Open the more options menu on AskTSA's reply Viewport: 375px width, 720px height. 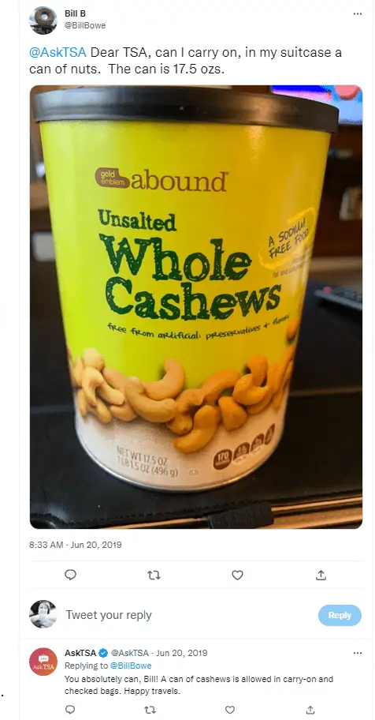[358, 652]
